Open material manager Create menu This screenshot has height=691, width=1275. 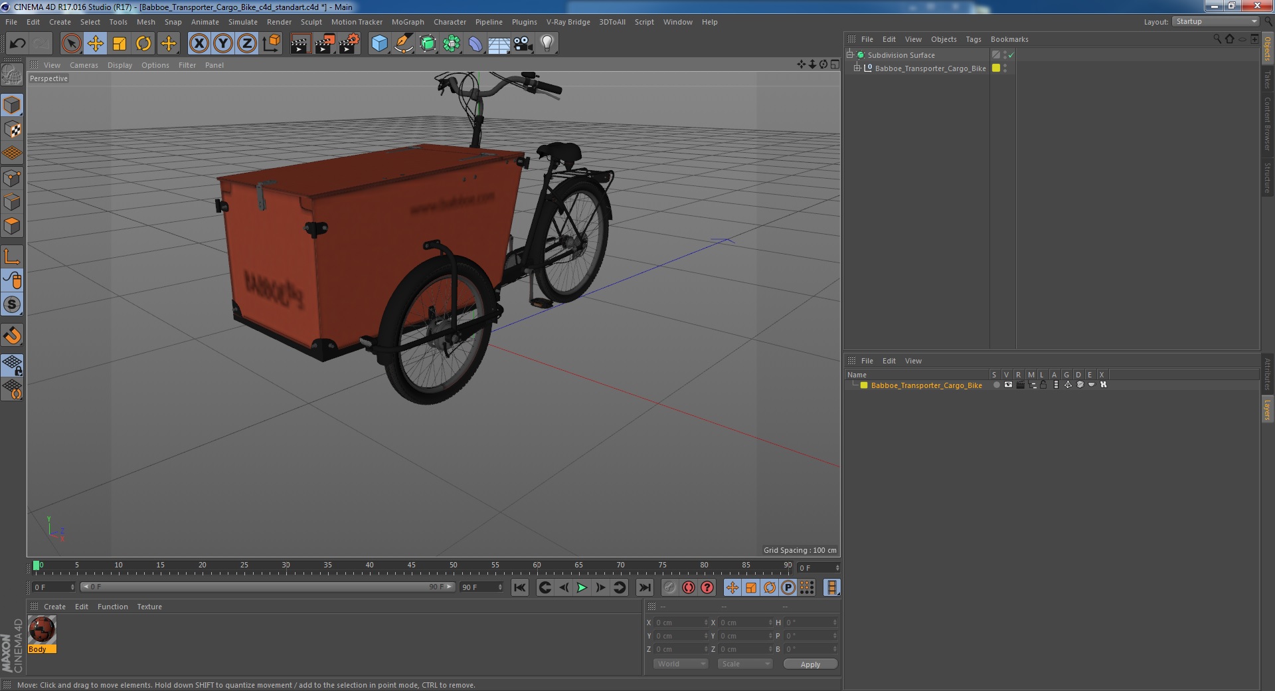coord(54,607)
